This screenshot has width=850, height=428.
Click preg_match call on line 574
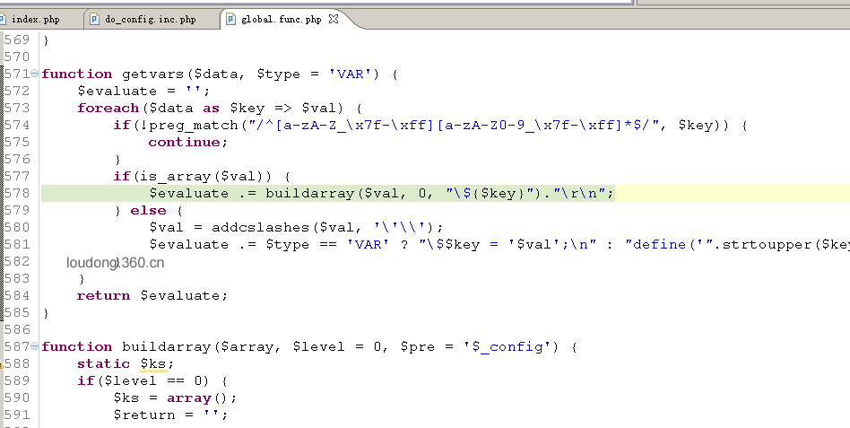194,126
